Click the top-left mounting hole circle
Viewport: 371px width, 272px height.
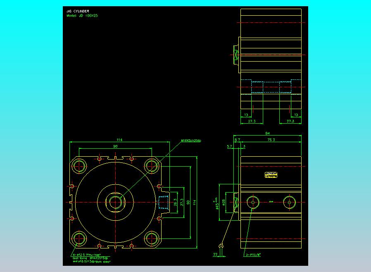coord(79,166)
